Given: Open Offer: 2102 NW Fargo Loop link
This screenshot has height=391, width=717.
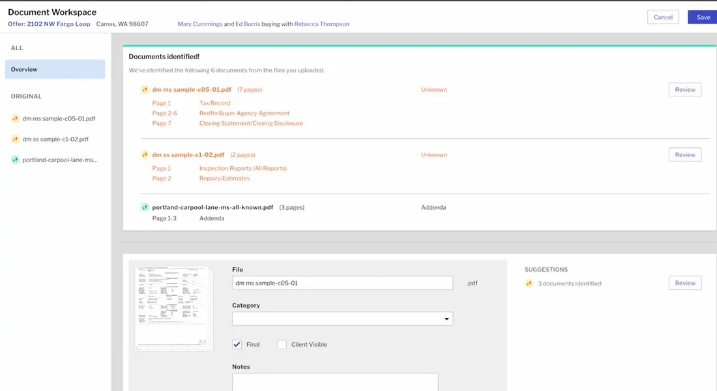Looking at the screenshot, I should point(49,23).
